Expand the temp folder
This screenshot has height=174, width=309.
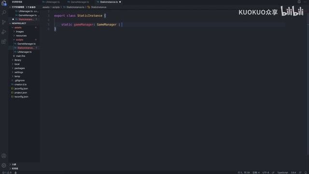(x=17, y=76)
